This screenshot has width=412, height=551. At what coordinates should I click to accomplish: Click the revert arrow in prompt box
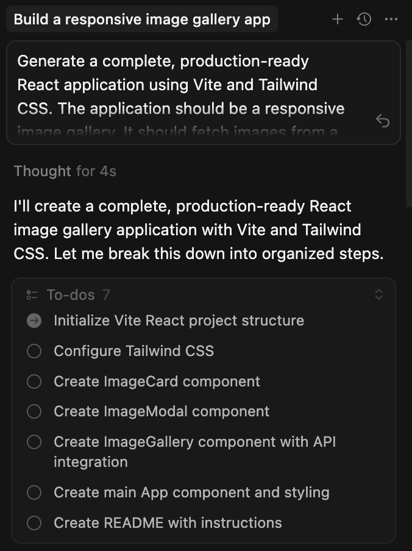[x=383, y=121]
